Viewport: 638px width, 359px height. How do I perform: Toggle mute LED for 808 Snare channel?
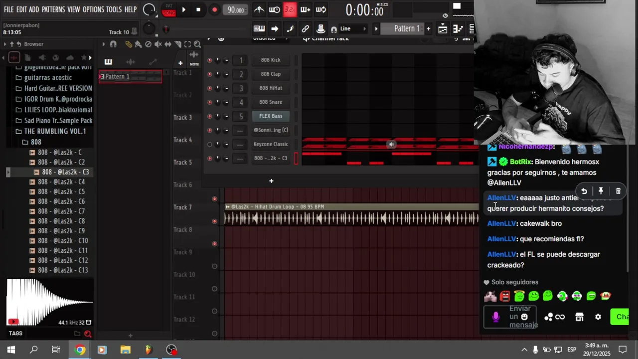[x=209, y=102]
